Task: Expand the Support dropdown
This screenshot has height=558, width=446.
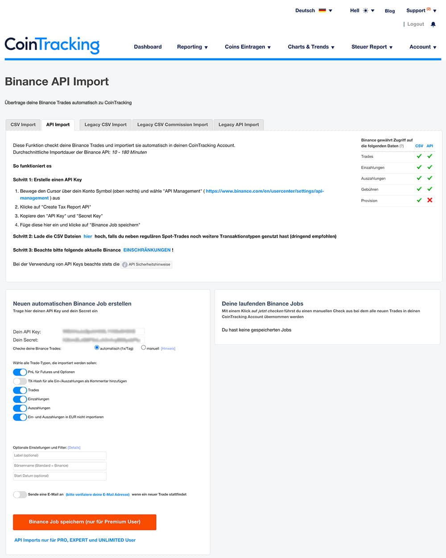Action: (421, 10)
